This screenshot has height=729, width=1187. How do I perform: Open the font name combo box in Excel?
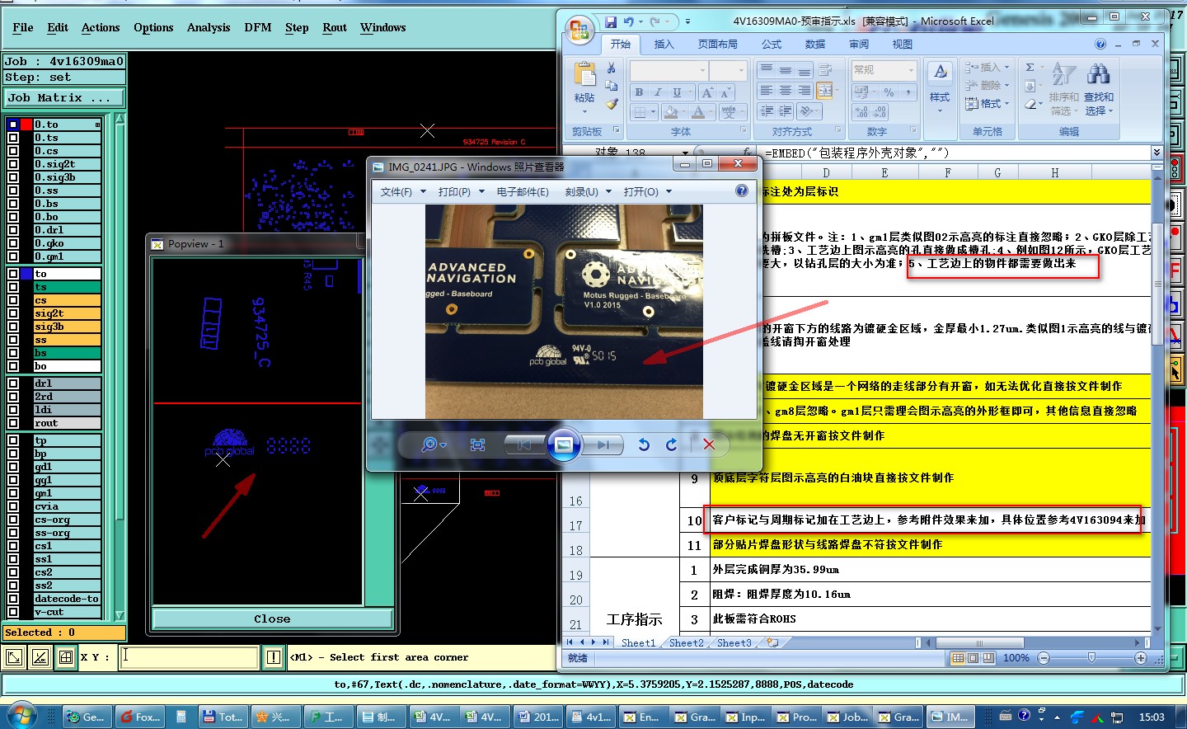point(669,70)
